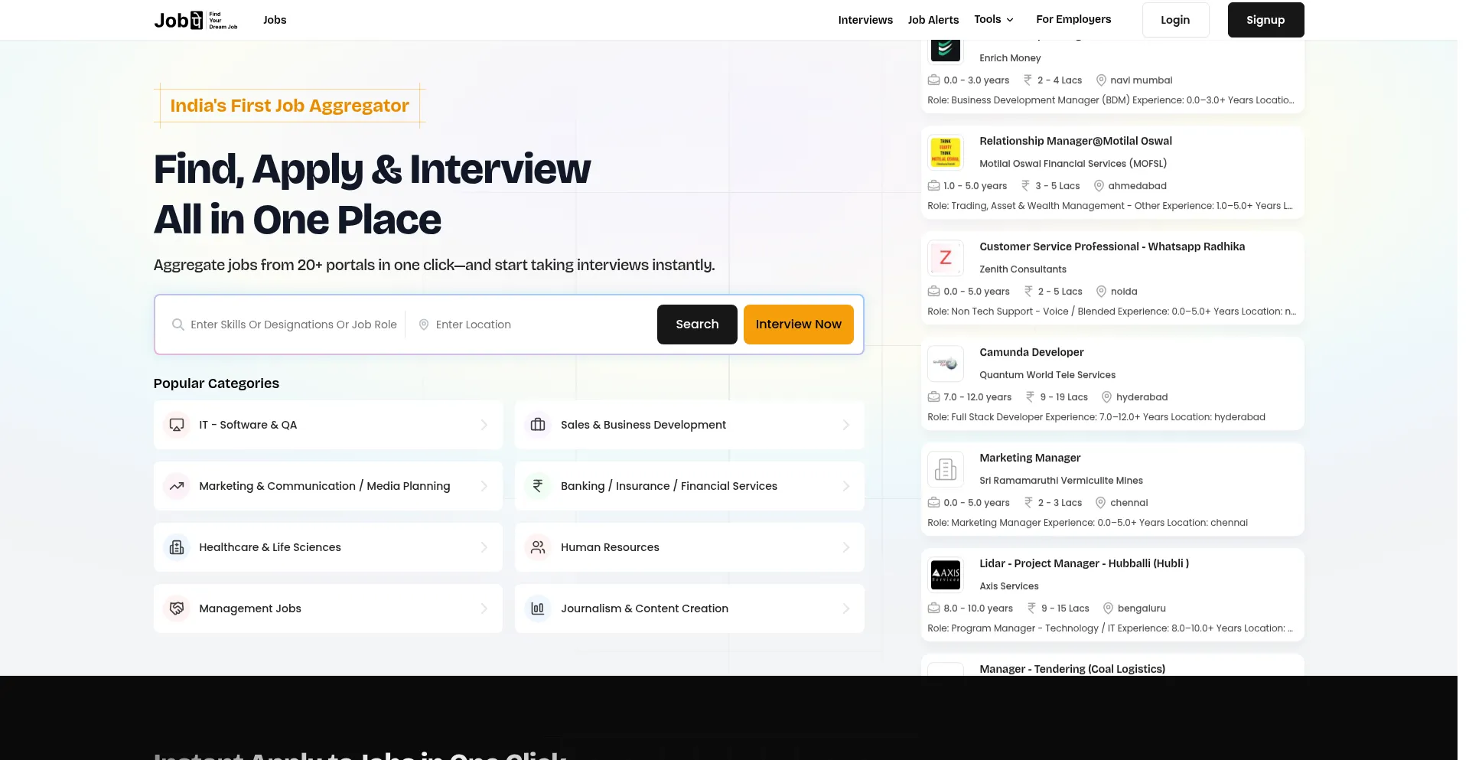Go to the Job Alerts menu item
The width and height of the screenshot is (1469, 760).
click(933, 20)
